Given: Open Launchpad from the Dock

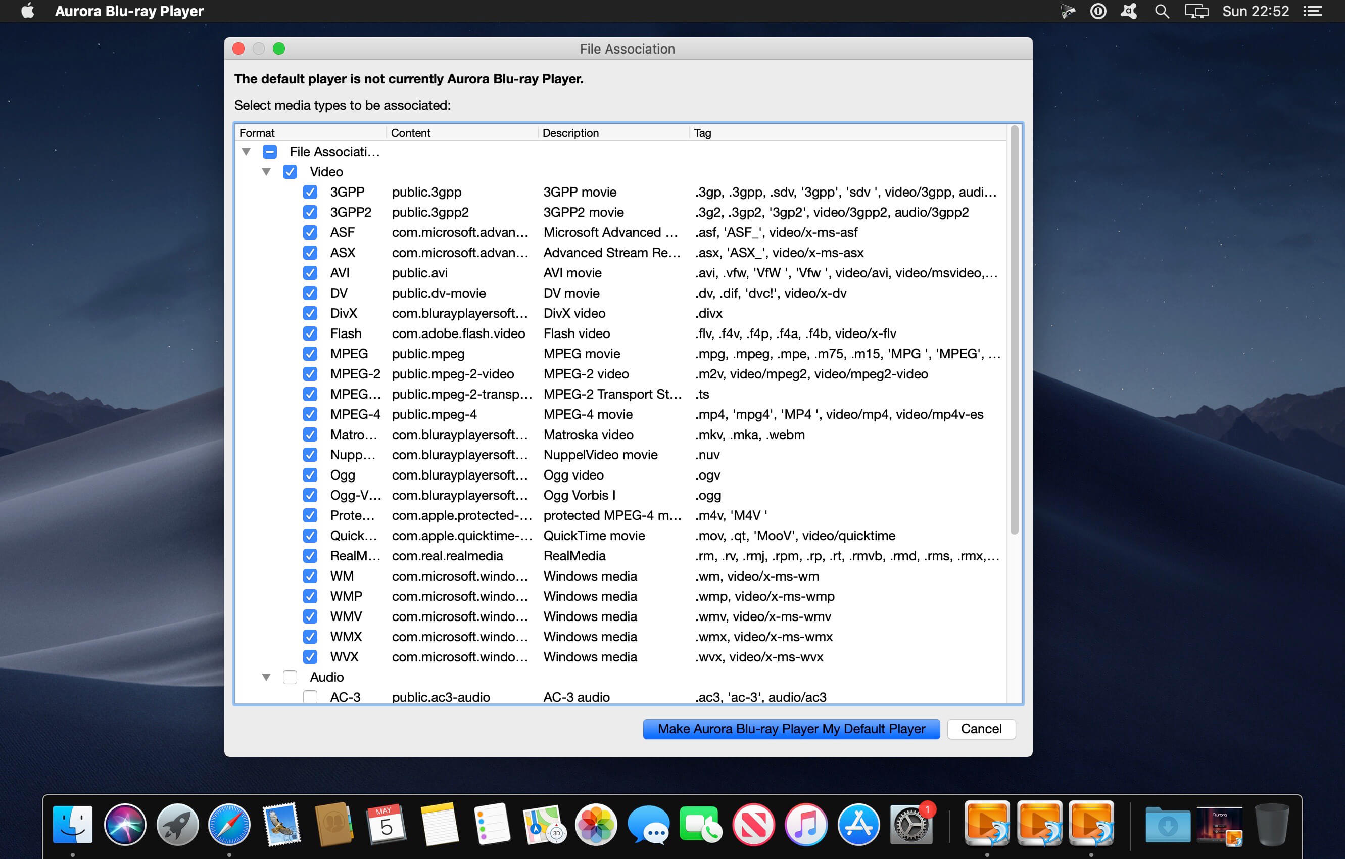Looking at the screenshot, I should point(177,824).
